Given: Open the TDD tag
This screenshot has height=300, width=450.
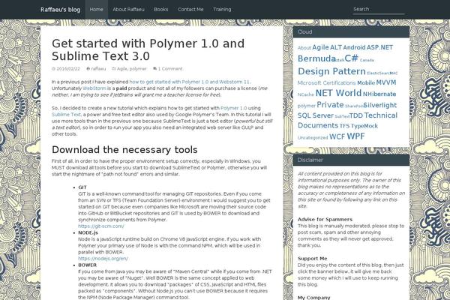Looking at the screenshot, I should coord(356,115).
